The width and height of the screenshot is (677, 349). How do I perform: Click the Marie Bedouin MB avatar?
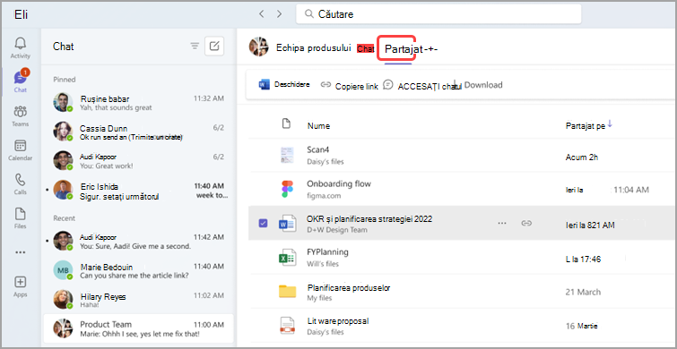(x=63, y=270)
